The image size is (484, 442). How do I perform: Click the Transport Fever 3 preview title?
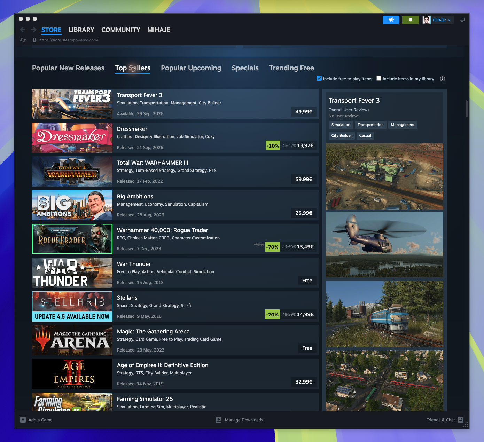(354, 101)
